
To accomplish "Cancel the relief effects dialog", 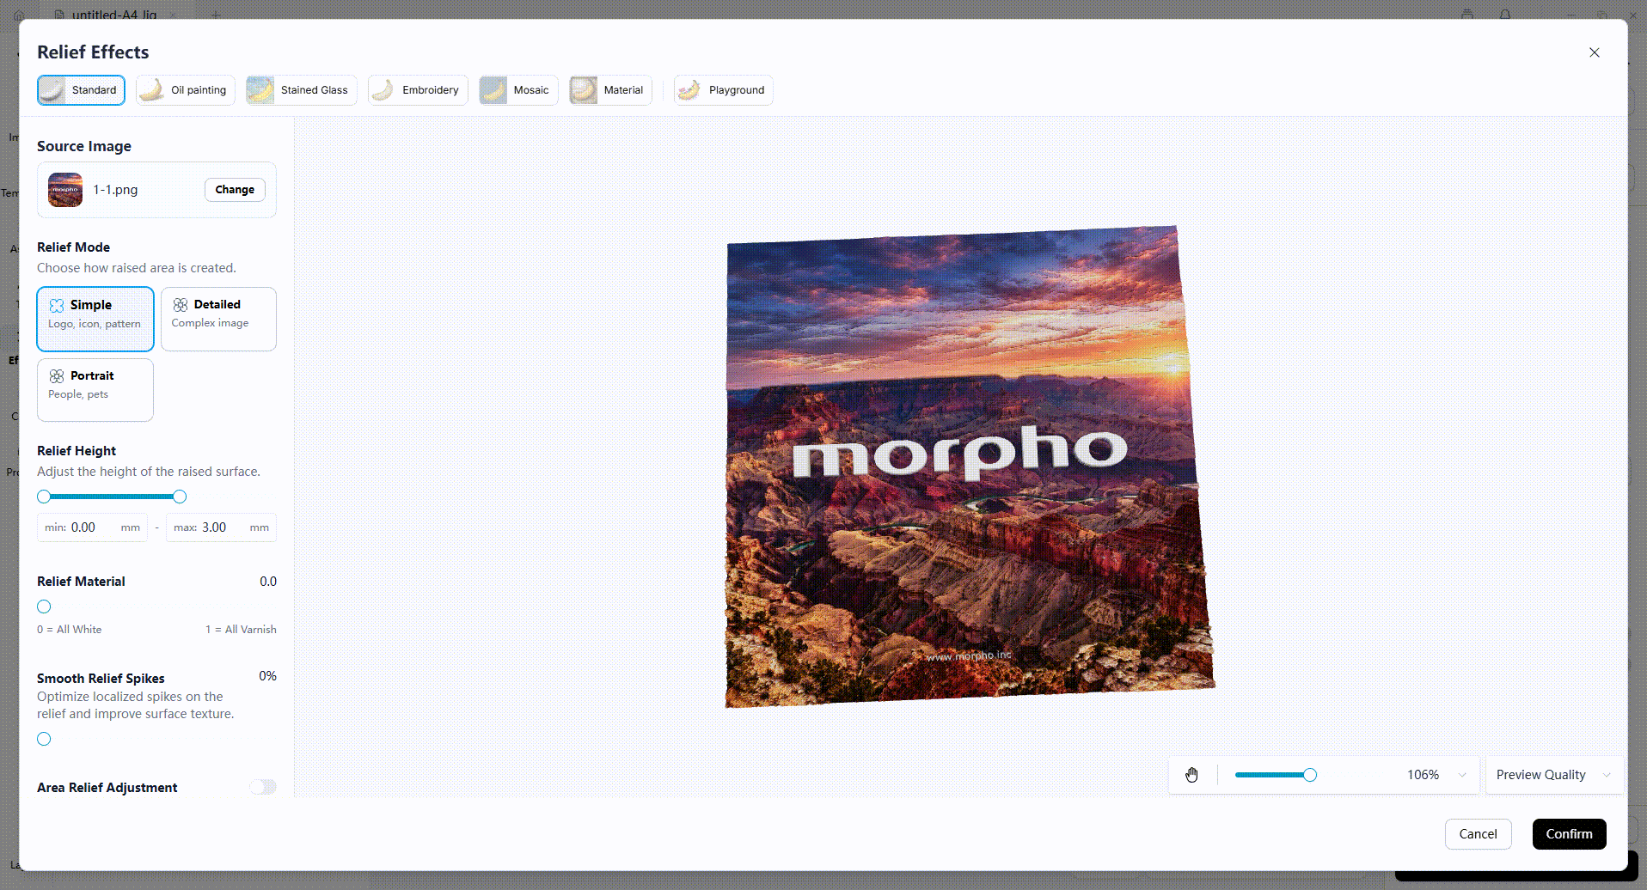I will [x=1478, y=834].
